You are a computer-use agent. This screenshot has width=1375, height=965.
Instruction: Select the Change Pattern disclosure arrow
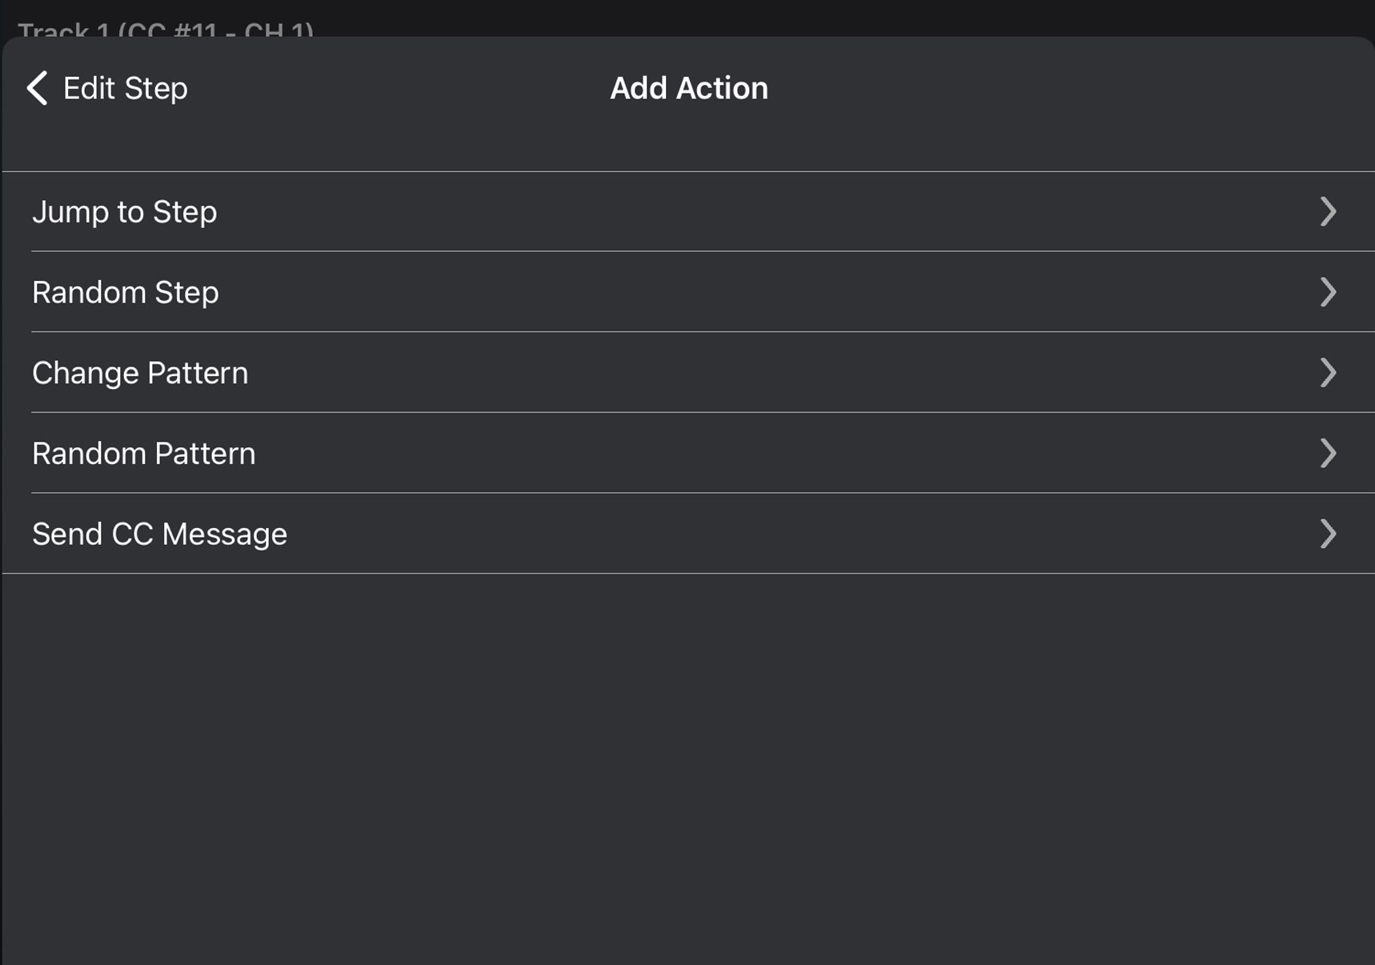[x=1329, y=373]
